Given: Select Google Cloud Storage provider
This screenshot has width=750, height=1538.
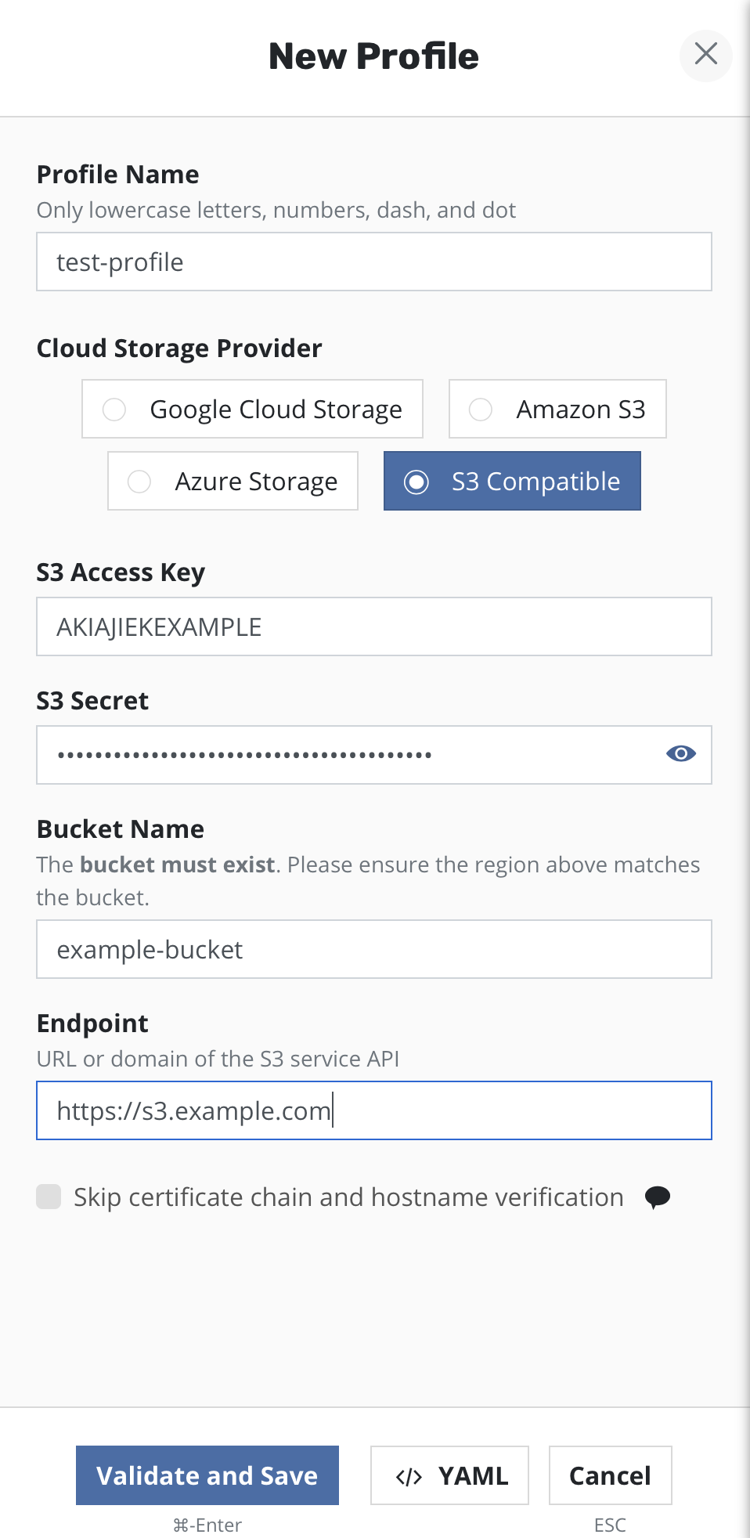Looking at the screenshot, I should pos(252,409).
